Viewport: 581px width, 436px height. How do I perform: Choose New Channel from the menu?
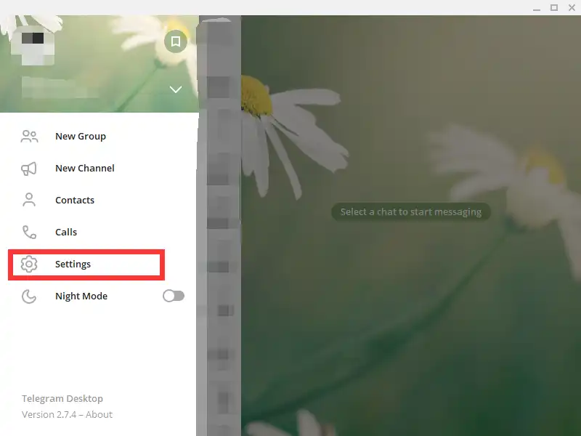pyautogui.click(x=85, y=168)
